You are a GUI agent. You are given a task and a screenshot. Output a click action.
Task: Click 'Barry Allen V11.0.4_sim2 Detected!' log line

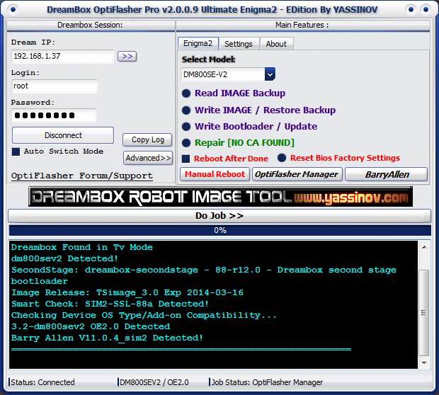click(107, 338)
